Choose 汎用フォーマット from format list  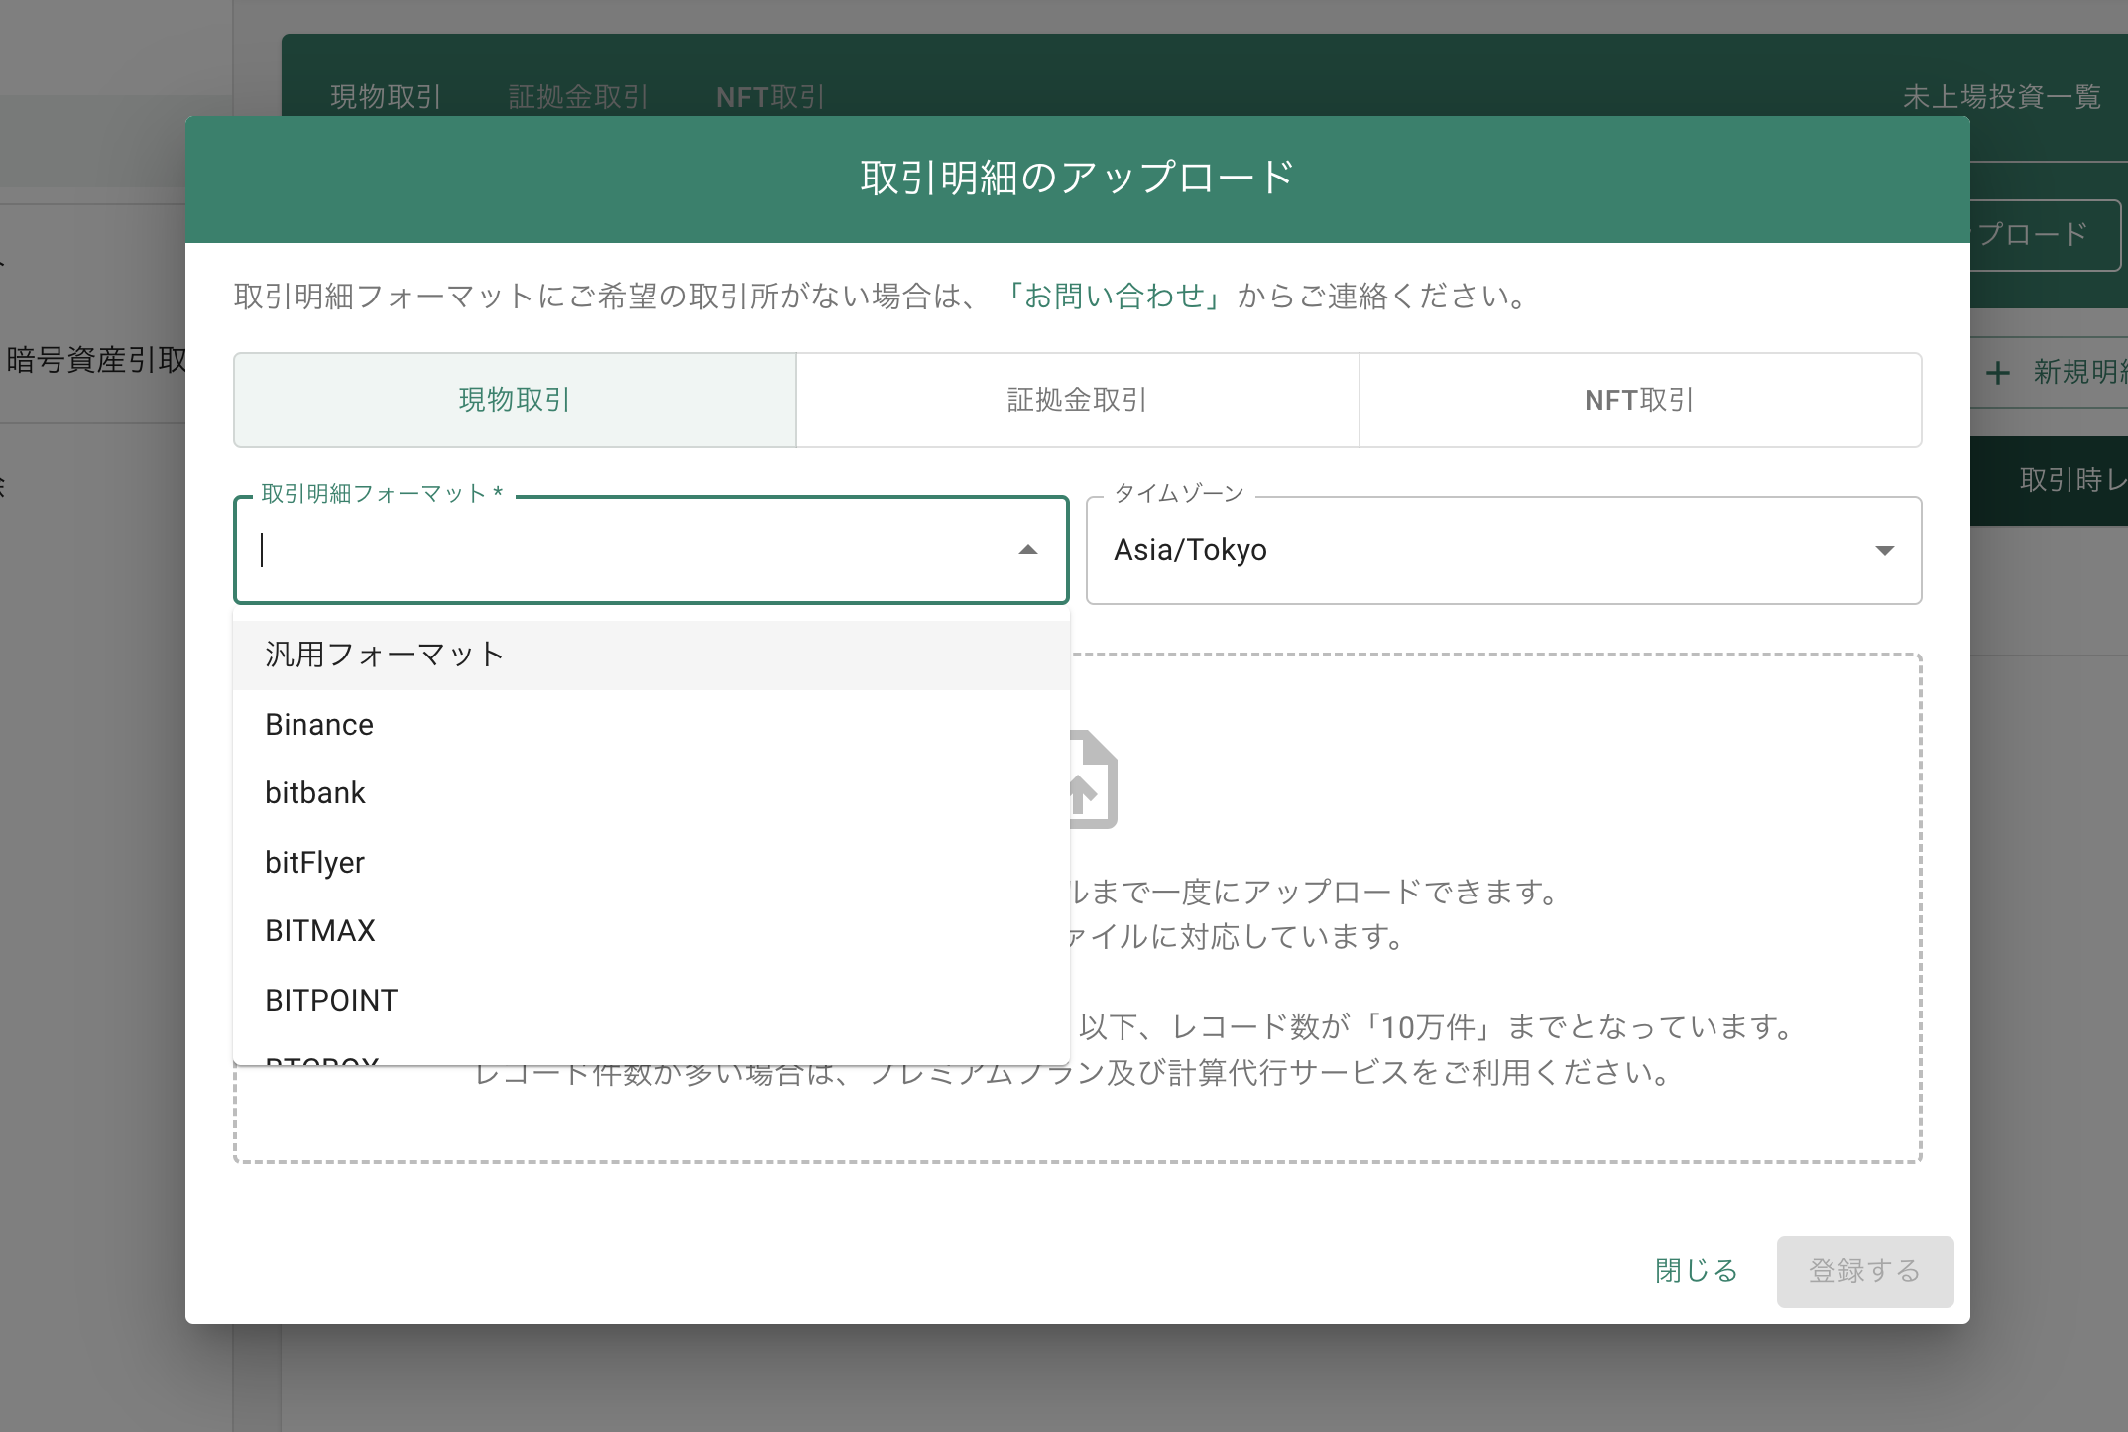pos(651,655)
